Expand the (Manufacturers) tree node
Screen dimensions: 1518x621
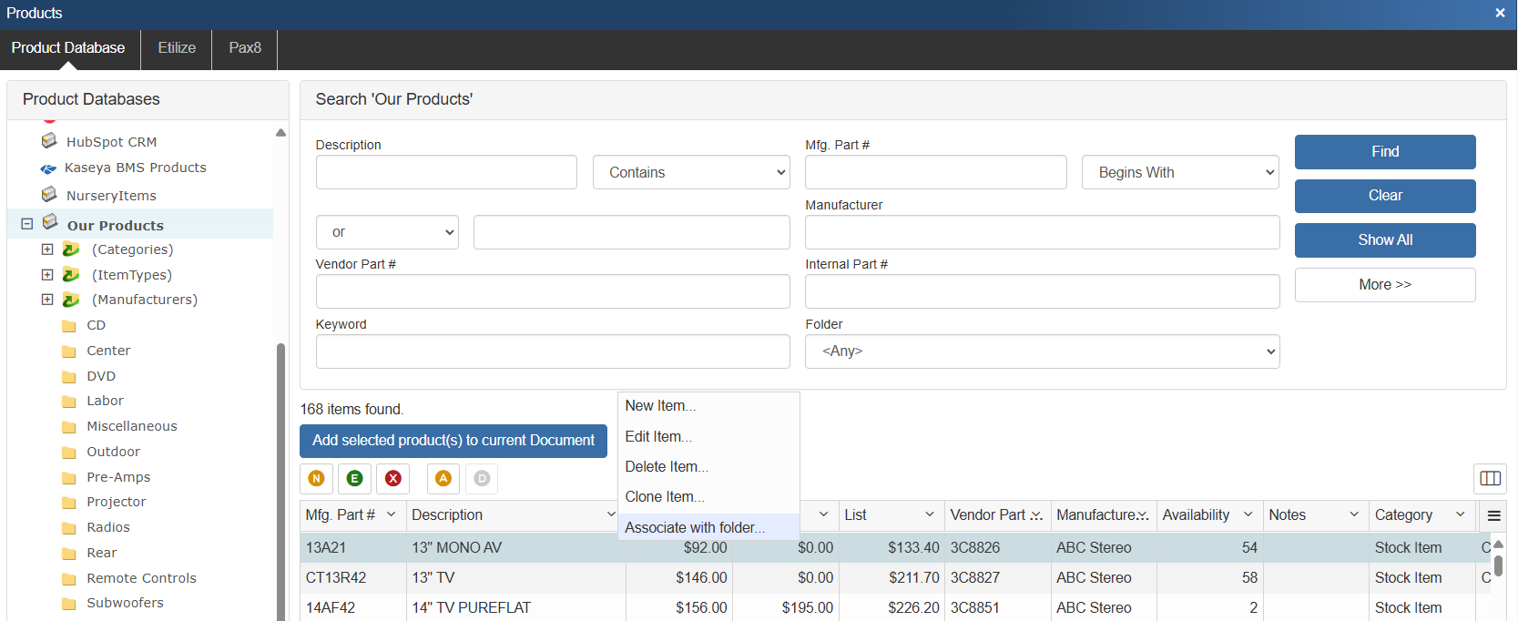click(47, 299)
